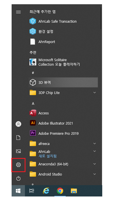Expand the Android Studio folder chevron
This screenshot has width=113, height=201.
(95, 174)
